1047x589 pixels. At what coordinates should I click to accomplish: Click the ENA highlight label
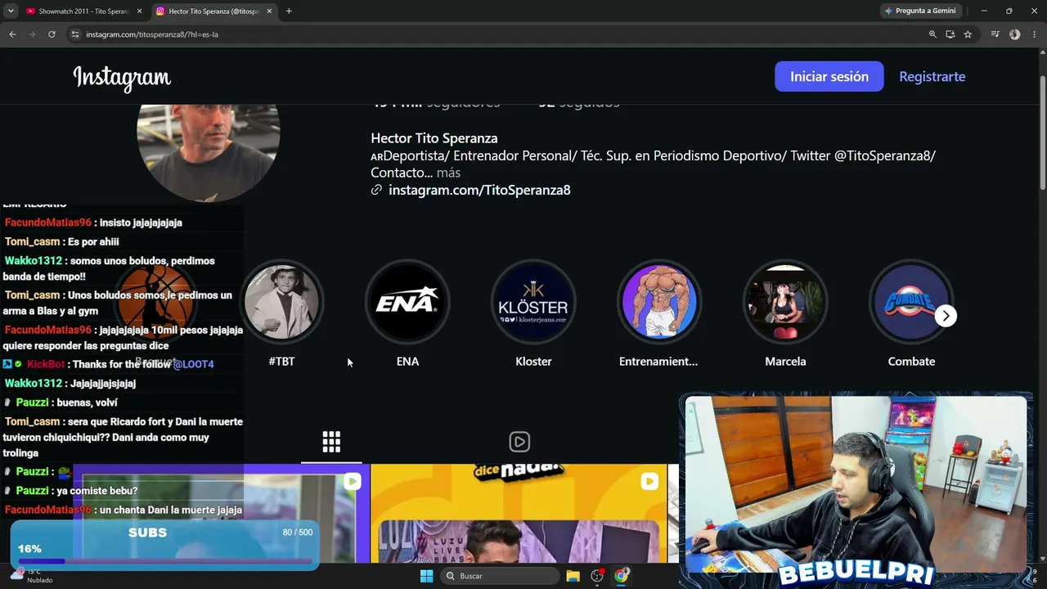(x=407, y=362)
